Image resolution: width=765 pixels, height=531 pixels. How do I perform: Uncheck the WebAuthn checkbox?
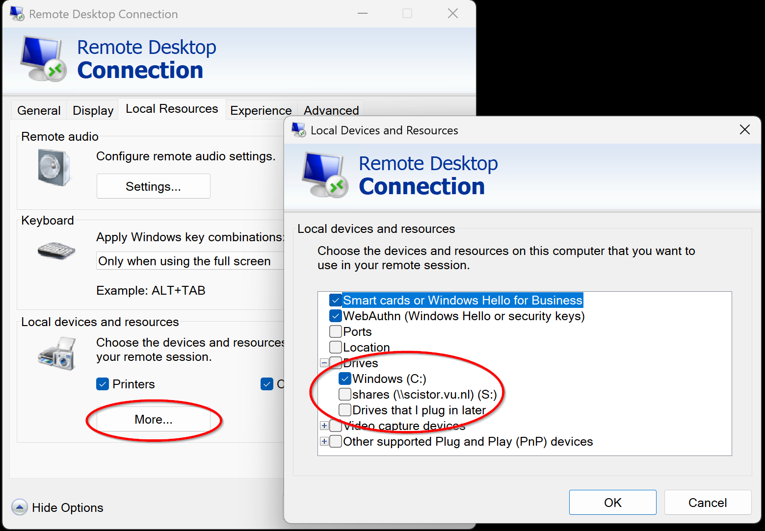(336, 316)
